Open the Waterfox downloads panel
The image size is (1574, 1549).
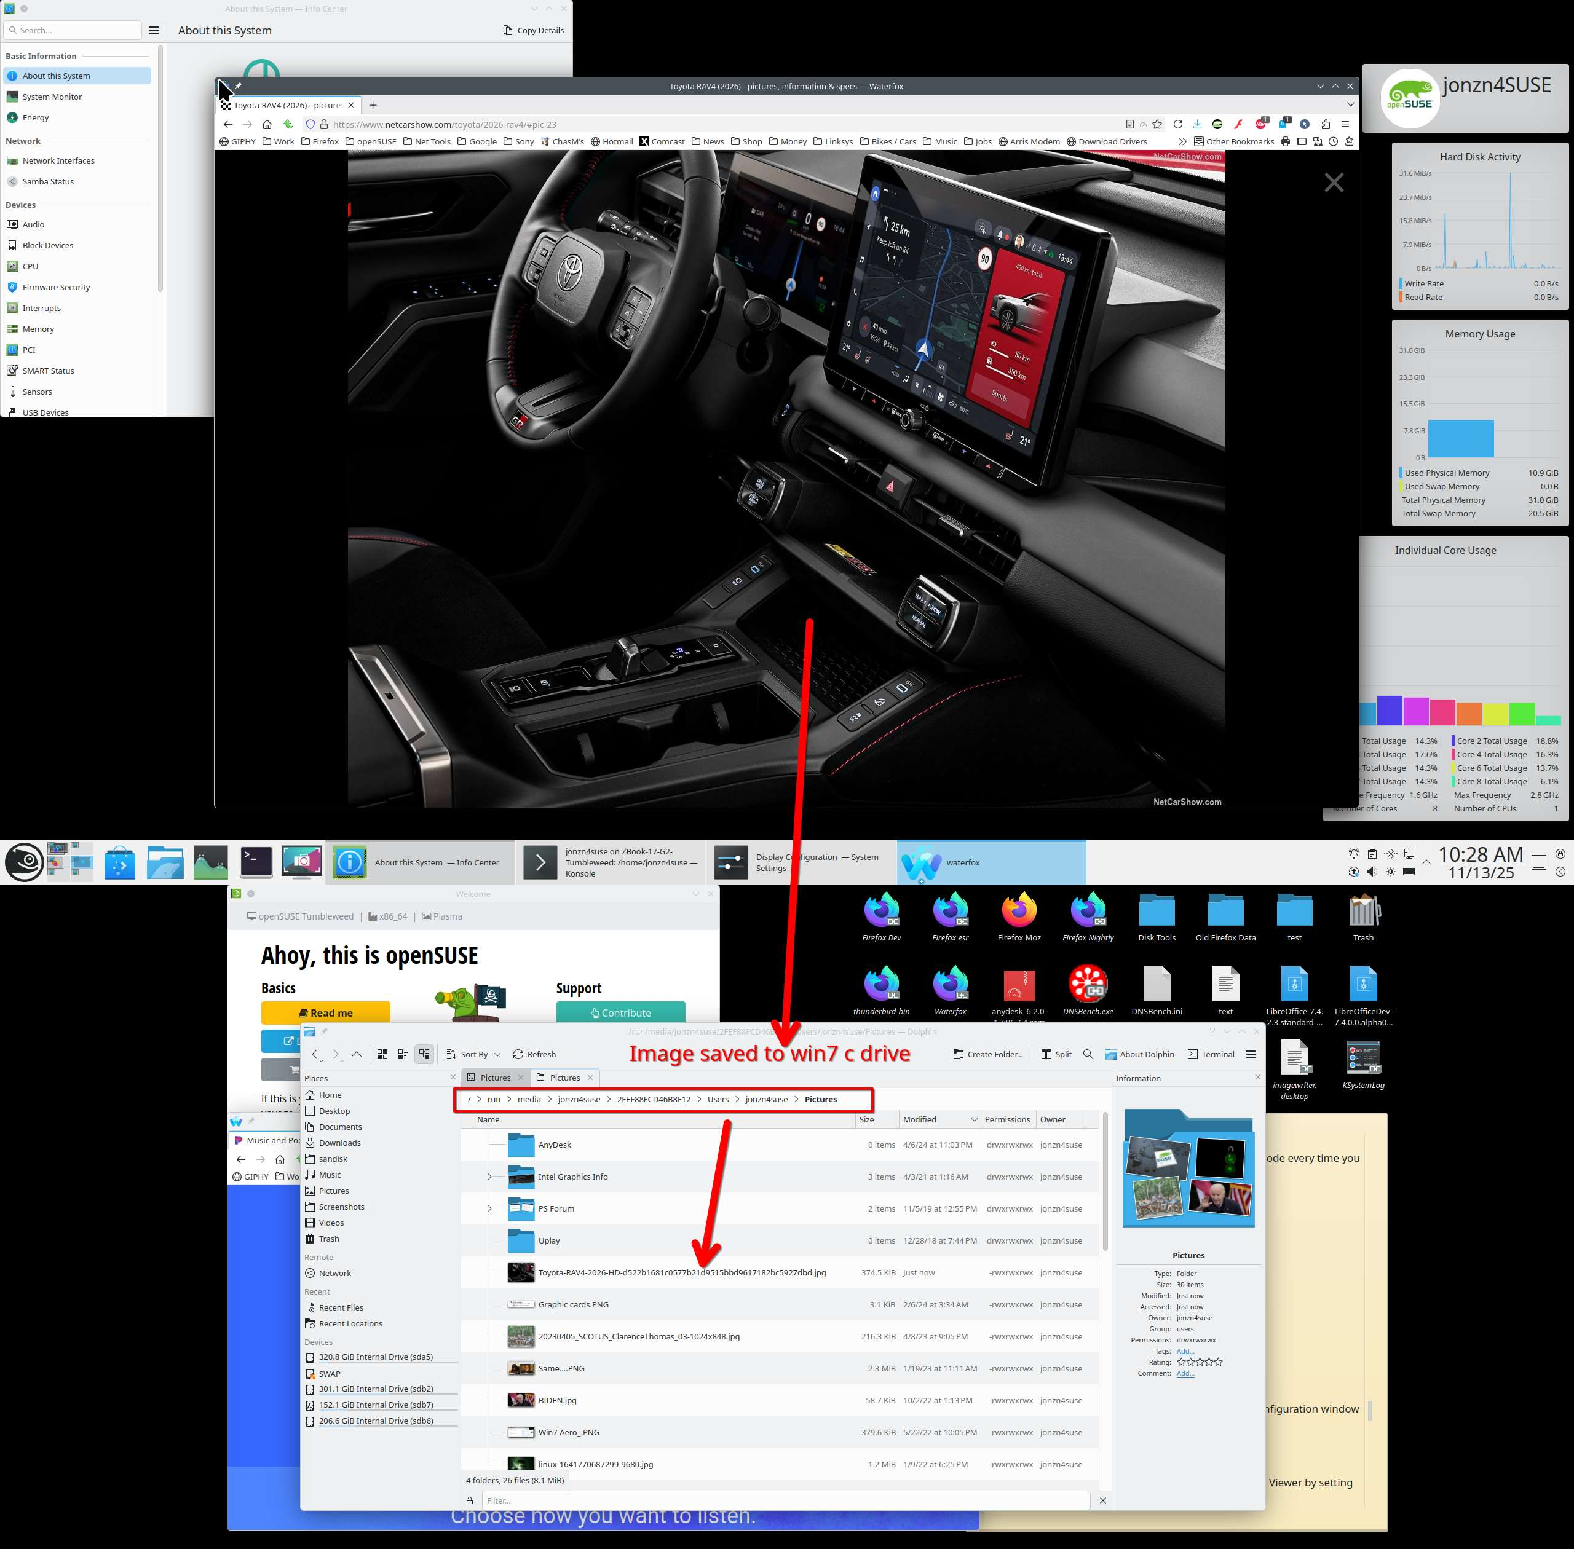tap(1197, 124)
